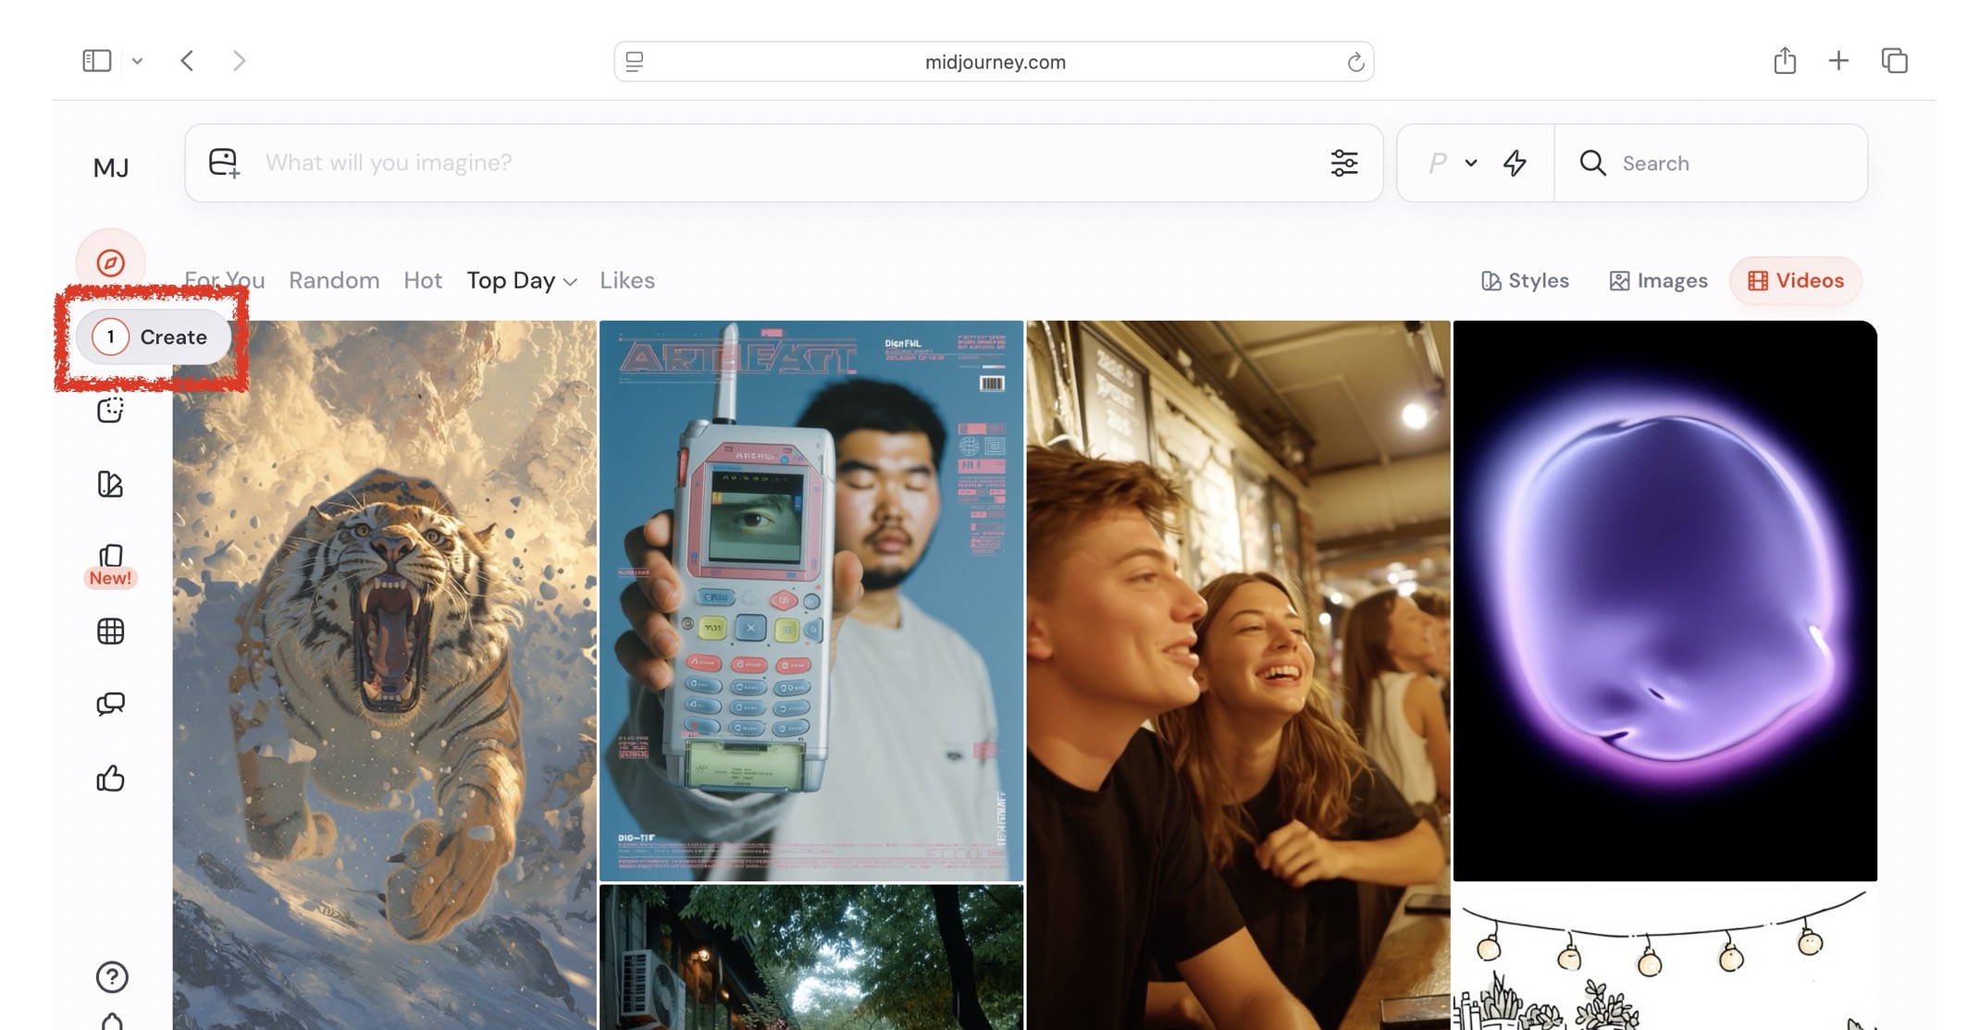Click the add image icon in prompt bar
Image resolution: width=1967 pixels, height=1030 pixels.
pyautogui.click(x=224, y=163)
